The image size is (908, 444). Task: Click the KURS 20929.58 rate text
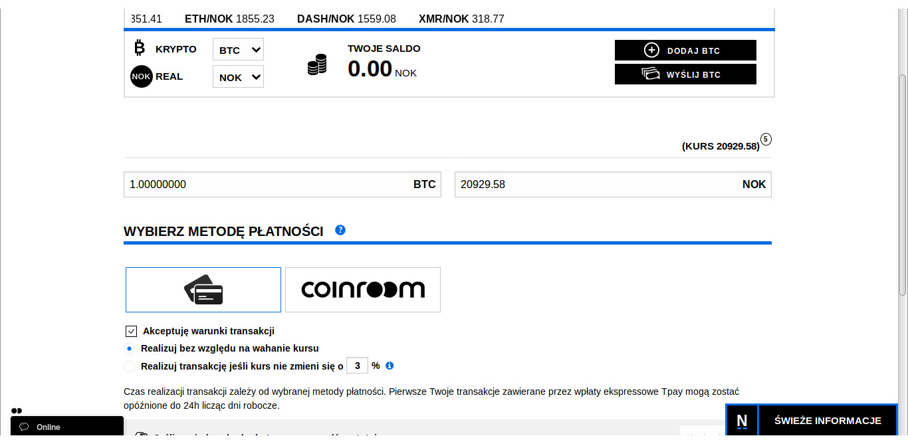[721, 146]
